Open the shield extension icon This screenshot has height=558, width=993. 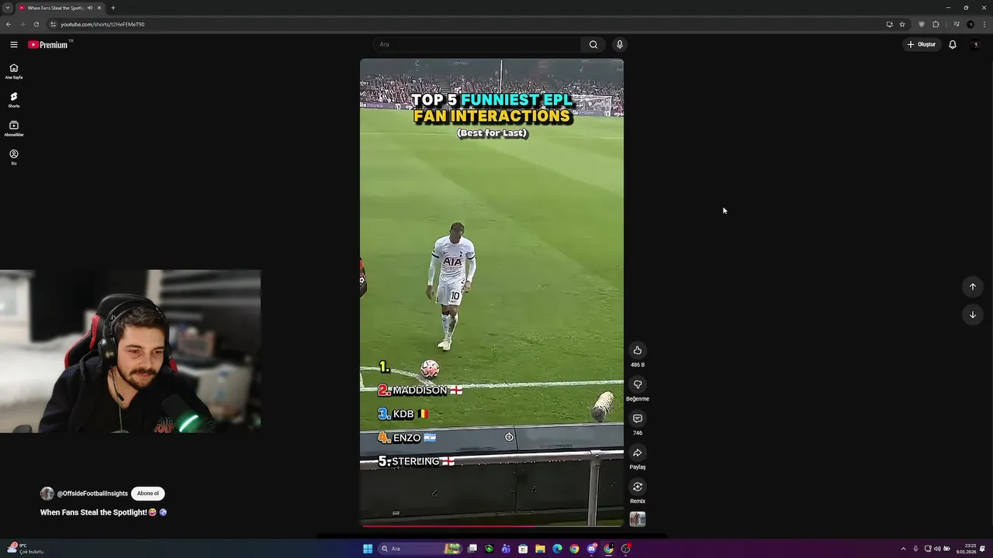tap(922, 24)
